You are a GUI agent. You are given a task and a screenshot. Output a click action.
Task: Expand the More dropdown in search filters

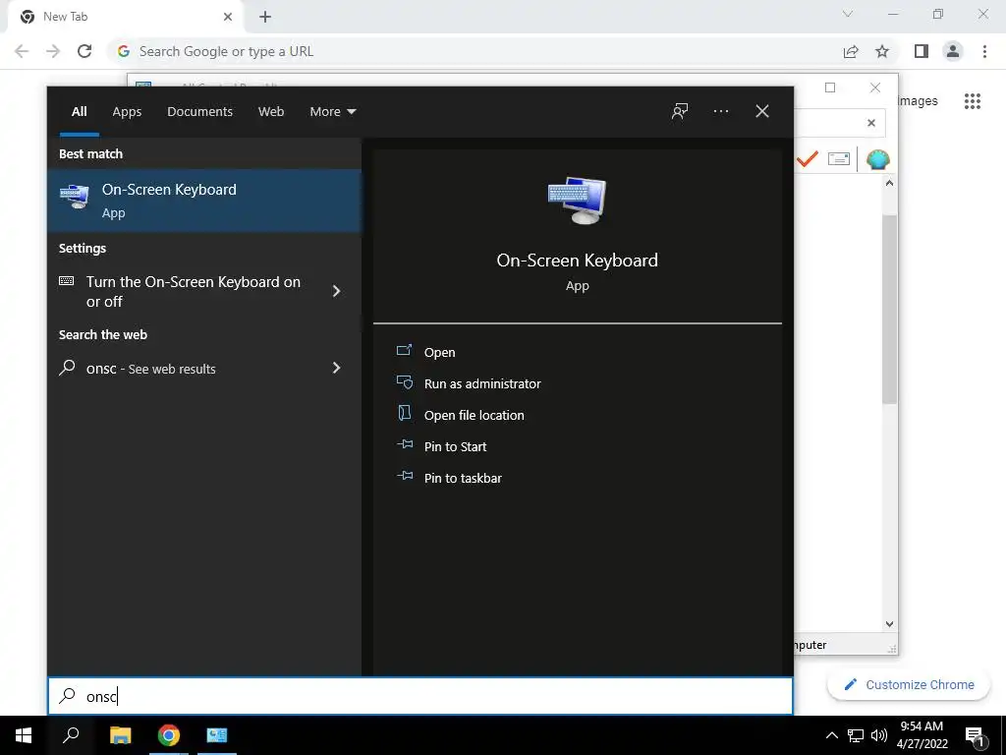332,112
